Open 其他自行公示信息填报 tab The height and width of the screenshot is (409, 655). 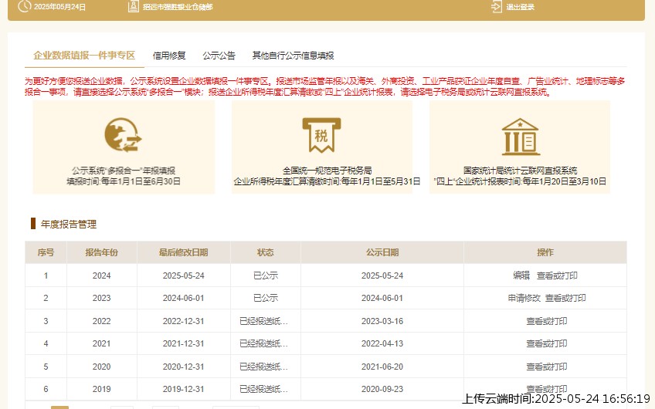point(294,56)
